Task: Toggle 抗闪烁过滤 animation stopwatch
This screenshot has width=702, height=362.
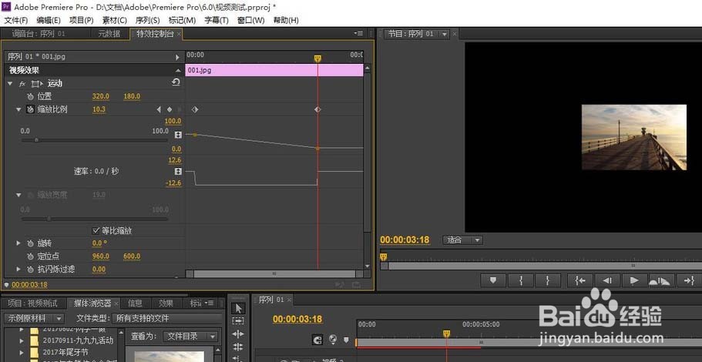Action: click(x=30, y=270)
